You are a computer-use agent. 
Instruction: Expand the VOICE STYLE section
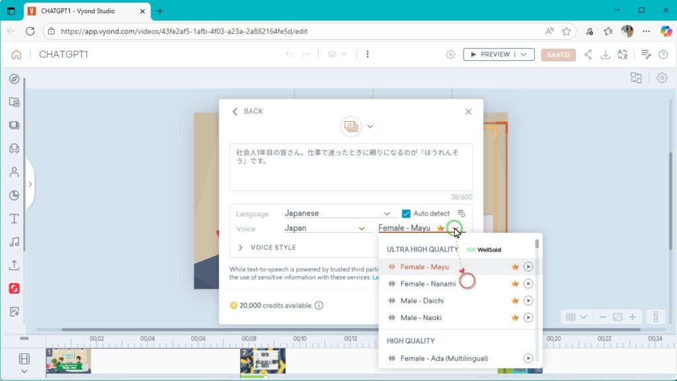click(267, 247)
